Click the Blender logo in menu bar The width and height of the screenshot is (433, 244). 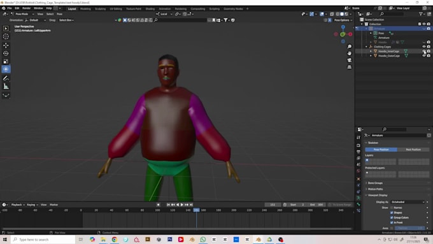(4, 8)
